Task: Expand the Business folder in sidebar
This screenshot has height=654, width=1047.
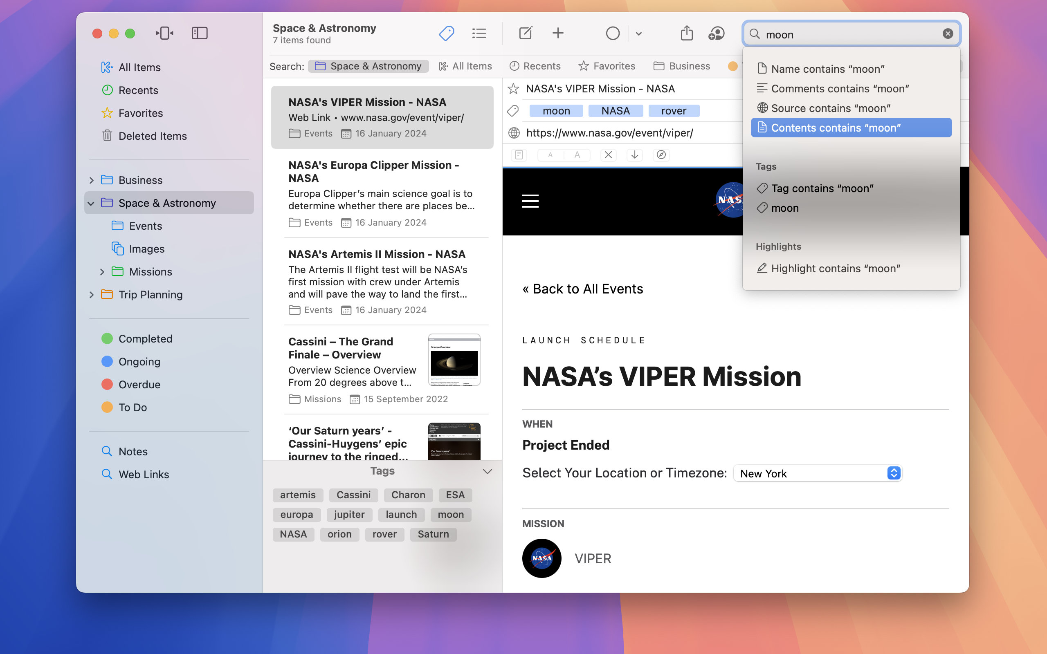Action: pos(91,180)
